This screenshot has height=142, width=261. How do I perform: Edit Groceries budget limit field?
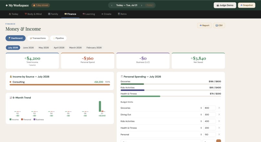tap(210, 108)
